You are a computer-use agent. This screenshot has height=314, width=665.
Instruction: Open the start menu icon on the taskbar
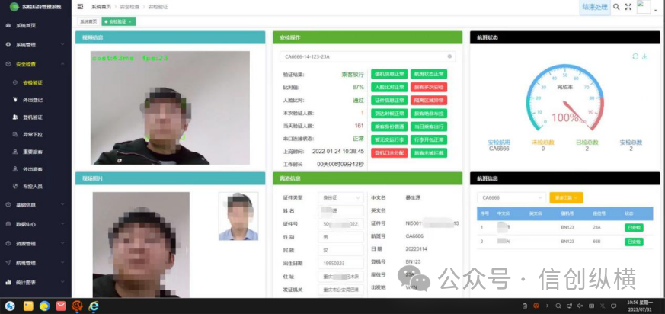point(10,306)
